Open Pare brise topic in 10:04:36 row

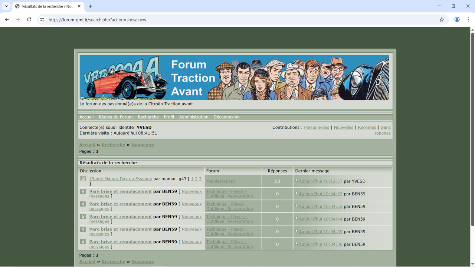[x=121, y=242]
